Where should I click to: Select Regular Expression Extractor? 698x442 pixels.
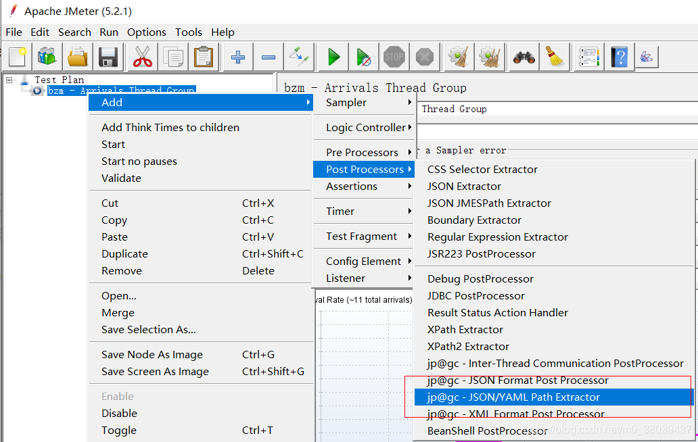pyautogui.click(x=554, y=237)
